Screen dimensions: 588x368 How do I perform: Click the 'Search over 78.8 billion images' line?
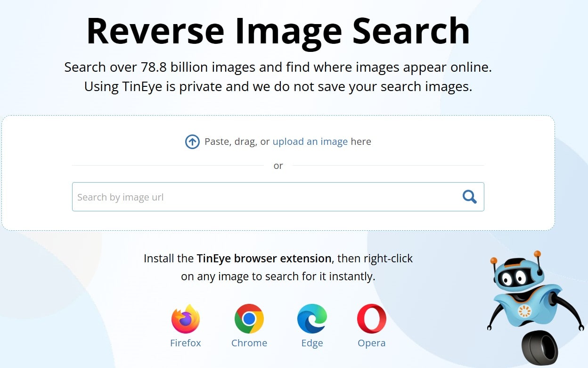[x=278, y=67]
